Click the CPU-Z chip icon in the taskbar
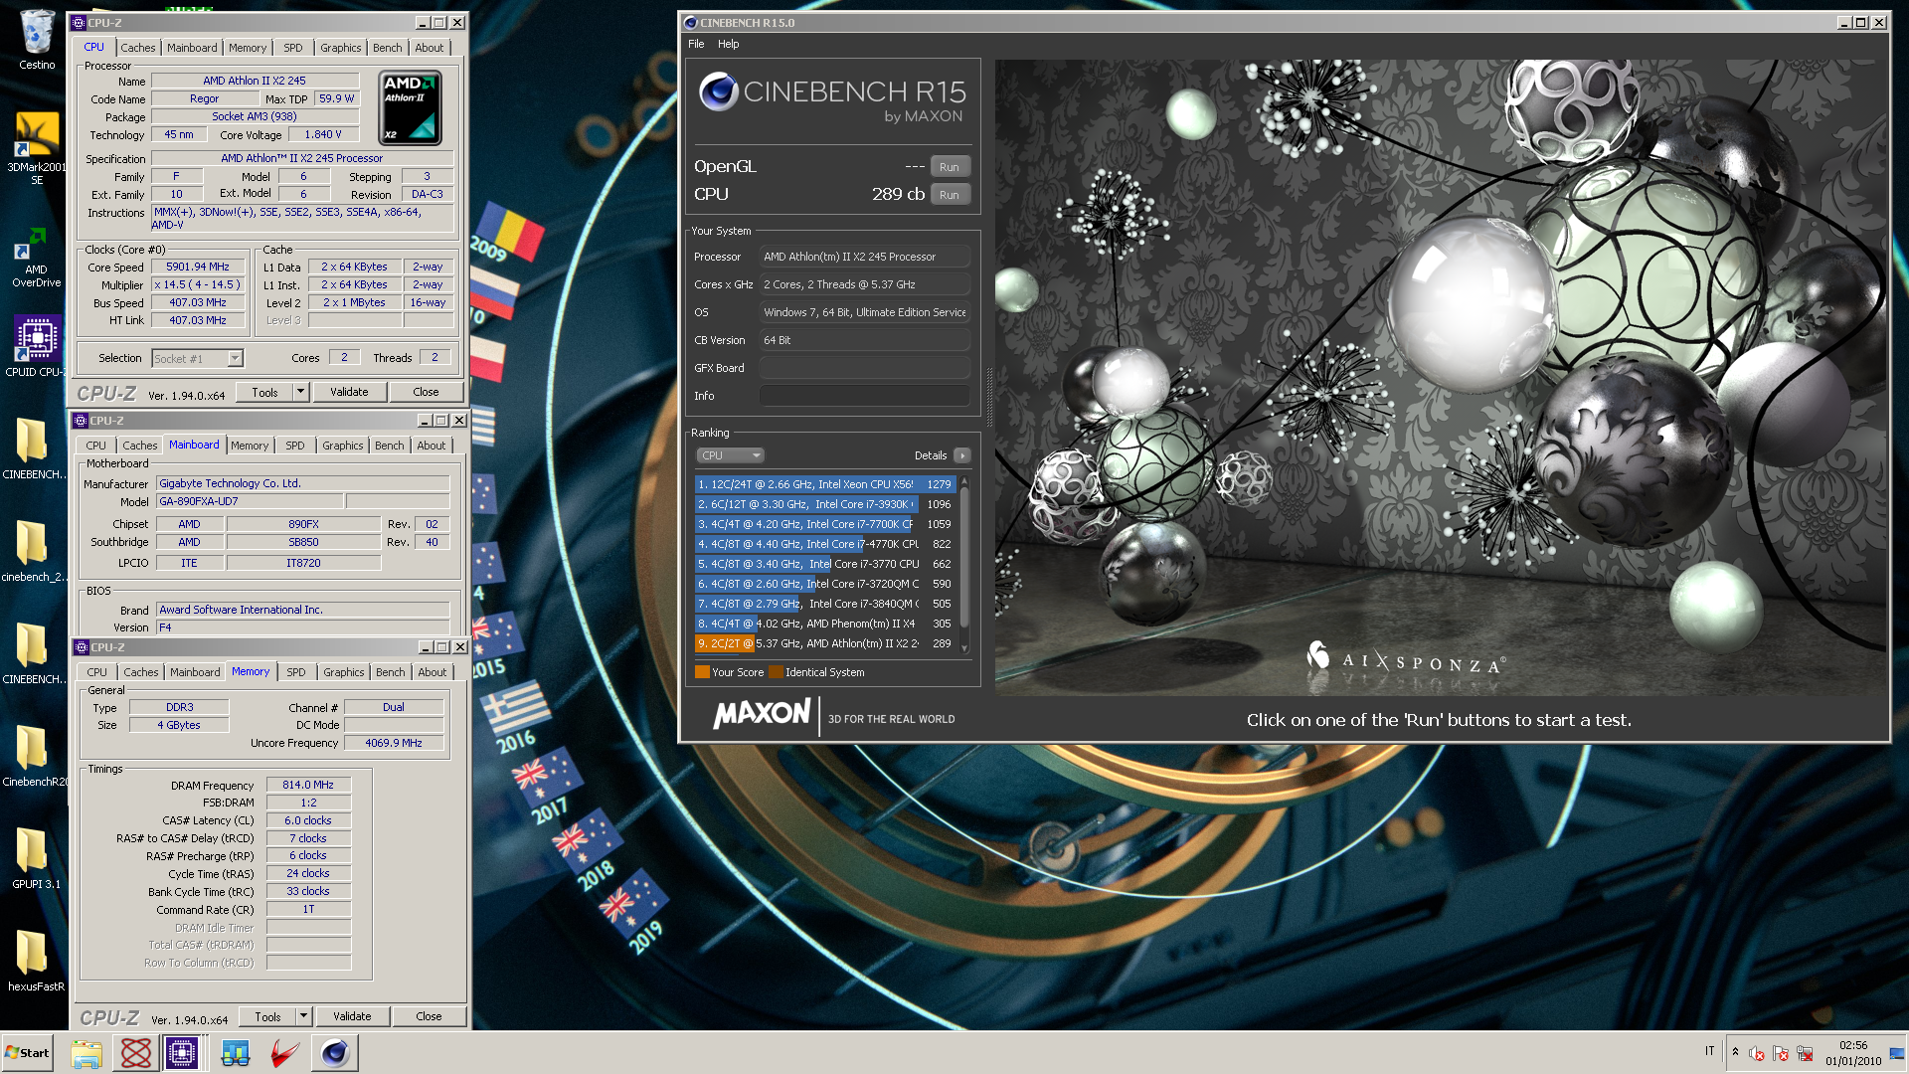The image size is (1909, 1074). coord(182,1053)
